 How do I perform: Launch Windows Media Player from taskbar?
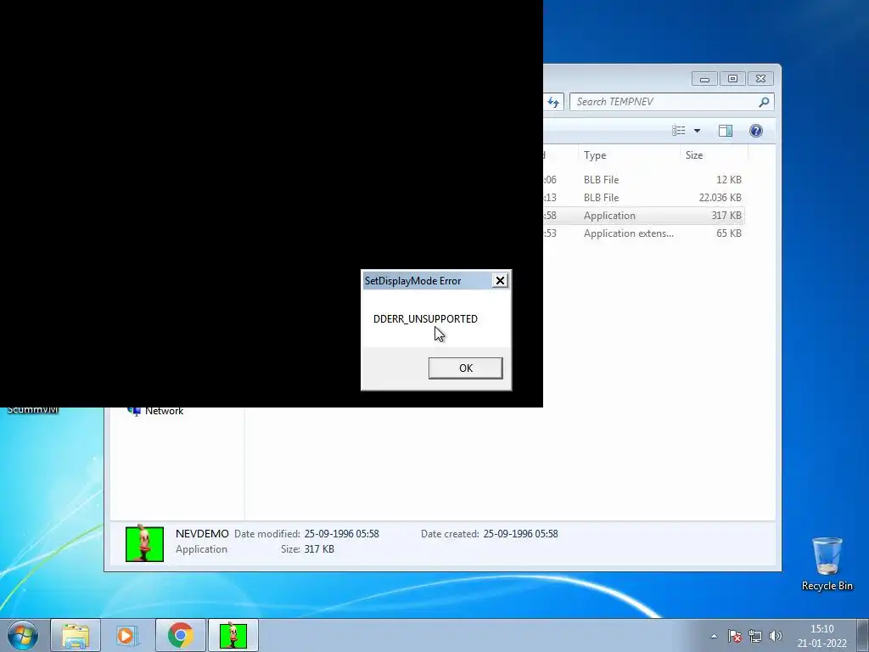127,635
